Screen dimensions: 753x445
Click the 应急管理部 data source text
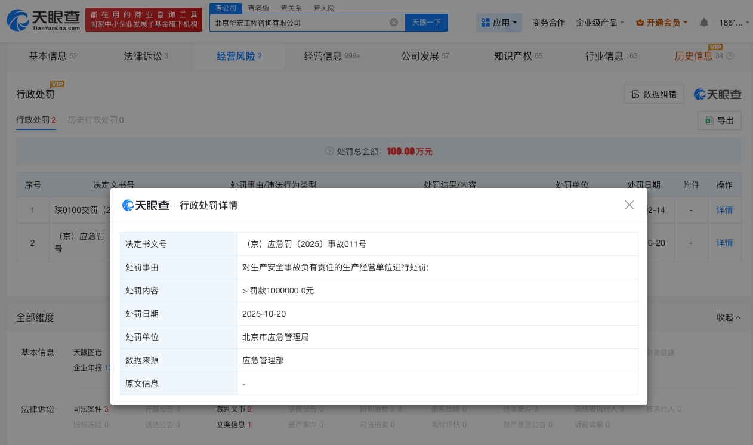(263, 360)
